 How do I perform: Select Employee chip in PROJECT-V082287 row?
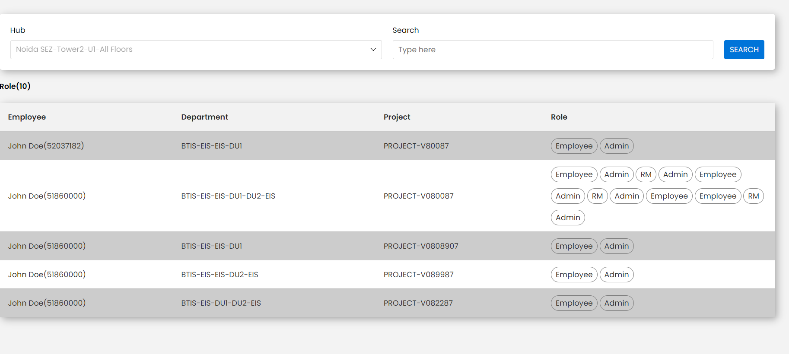tap(574, 303)
